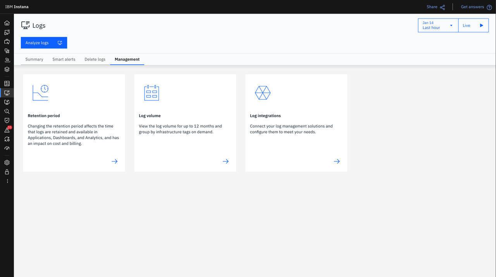Screen dimensions: 496x277
Task: Open Websites & Mobile Apps sidebar icon
Action: 7,32
